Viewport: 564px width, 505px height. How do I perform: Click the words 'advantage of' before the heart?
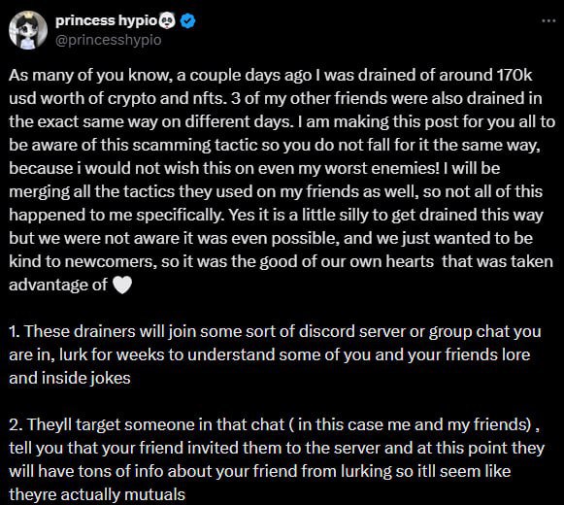(58, 286)
